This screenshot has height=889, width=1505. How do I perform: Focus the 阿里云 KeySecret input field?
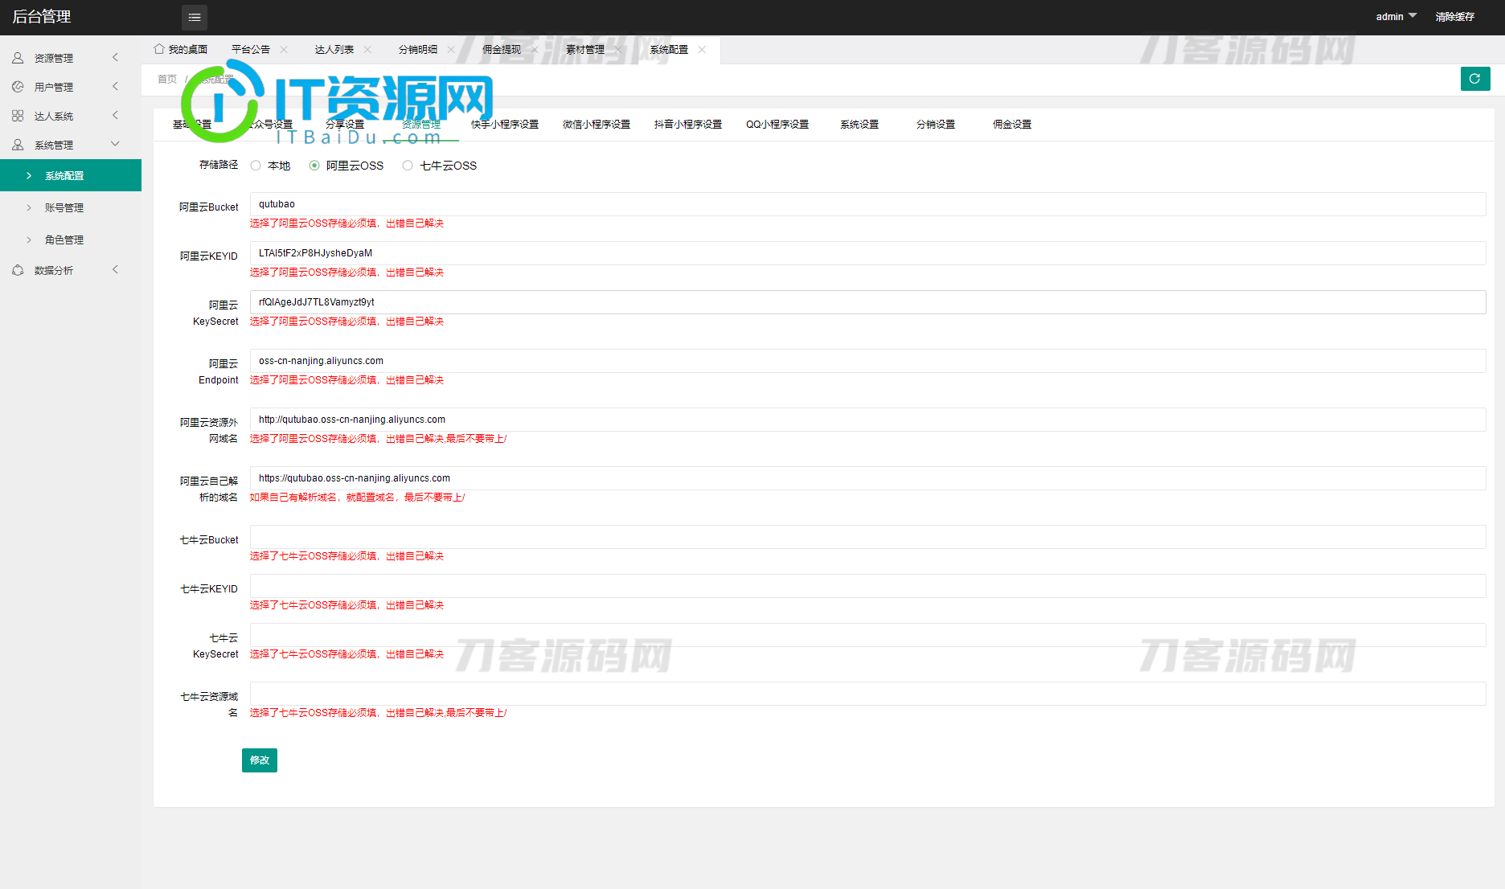point(867,302)
